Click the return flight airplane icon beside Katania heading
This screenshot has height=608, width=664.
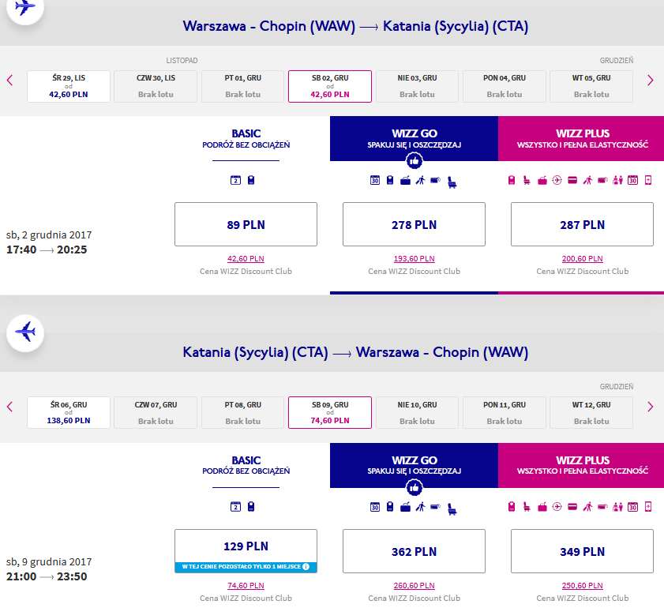[x=25, y=332]
